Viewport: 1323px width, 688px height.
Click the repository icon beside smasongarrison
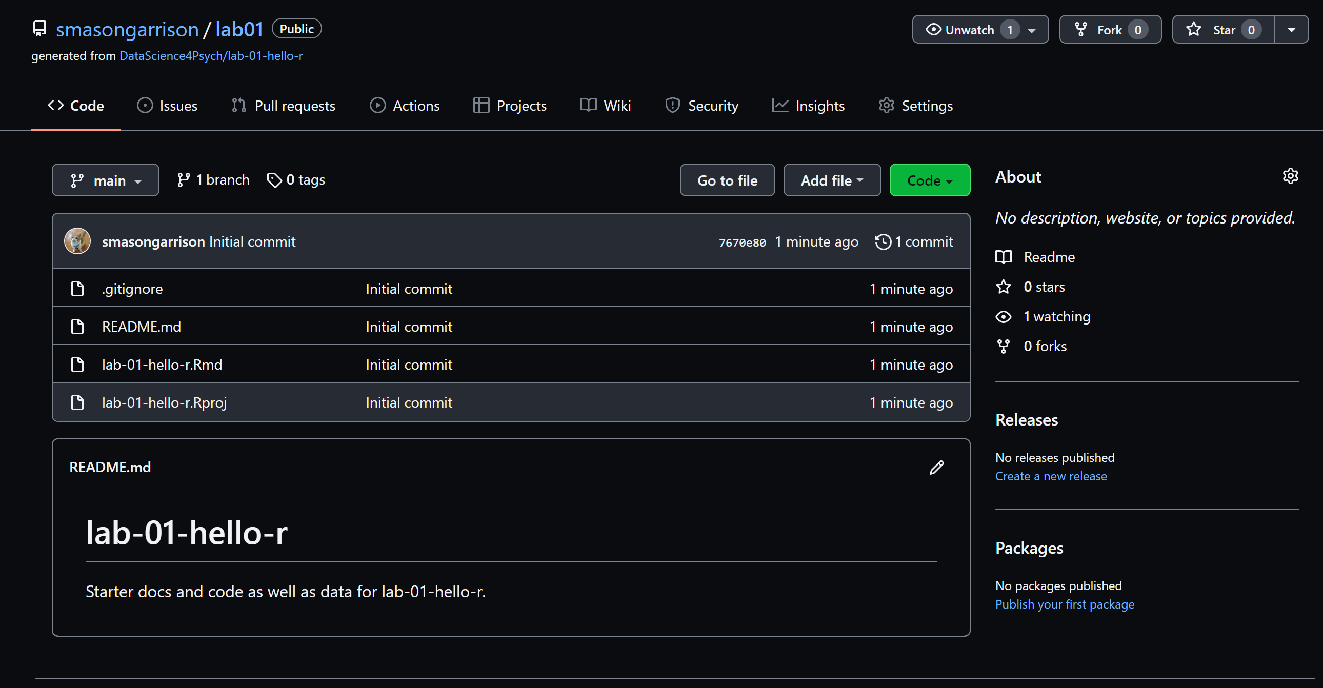click(x=39, y=28)
